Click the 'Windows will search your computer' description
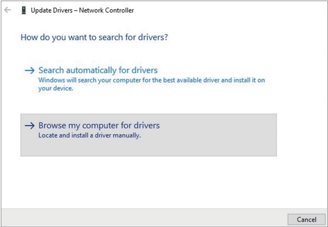 click(x=151, y=80)
